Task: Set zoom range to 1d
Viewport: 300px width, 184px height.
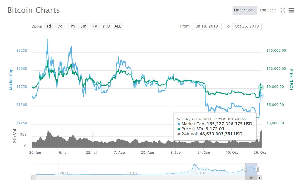Action: [x=49, y=26]
